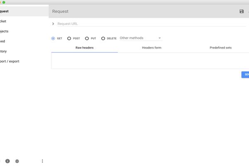Select the PUT method radio button
Image resolution: width=249 pixels, height=166 pixels.
coord(87,38)
